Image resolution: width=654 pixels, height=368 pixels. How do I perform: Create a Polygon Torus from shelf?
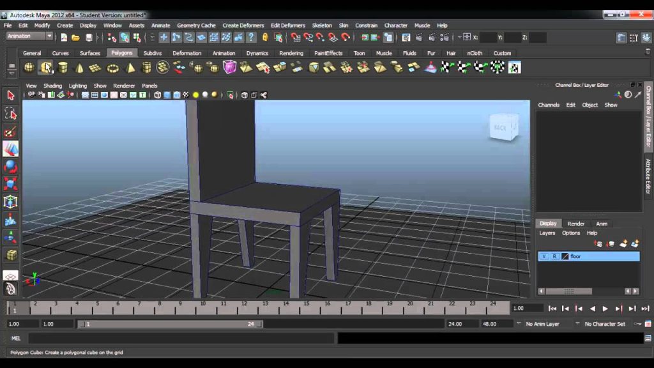point(112,67)
